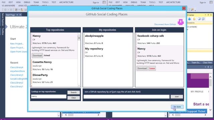The height and width of the screenshot is (120, 214).
Task: Click the blue contacts icon in Center panel
Action: pyautogui.click(x=190, y=19)
